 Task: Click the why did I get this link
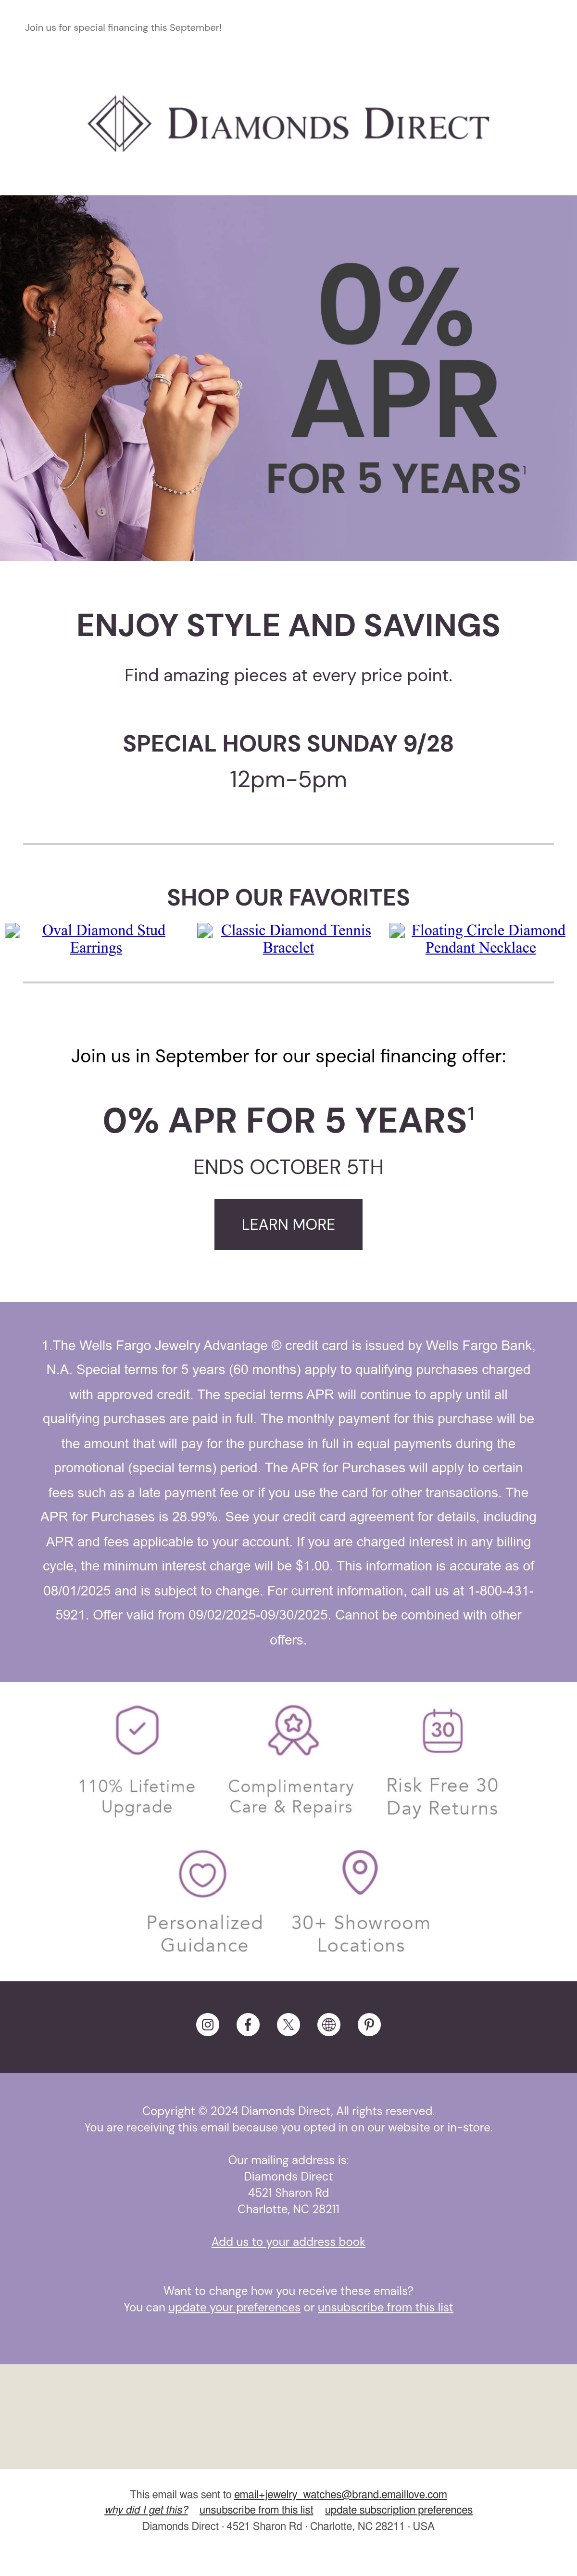pyautogui.click(x=146, y=2509)
